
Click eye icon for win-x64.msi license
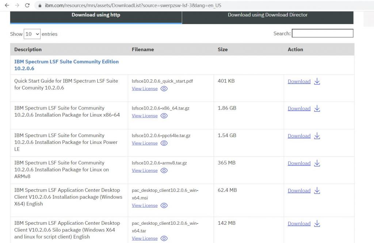tap(164, 205)
